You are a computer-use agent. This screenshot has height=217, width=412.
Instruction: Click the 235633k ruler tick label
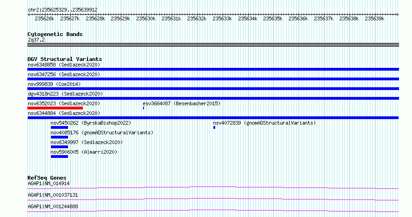(222, 18)
